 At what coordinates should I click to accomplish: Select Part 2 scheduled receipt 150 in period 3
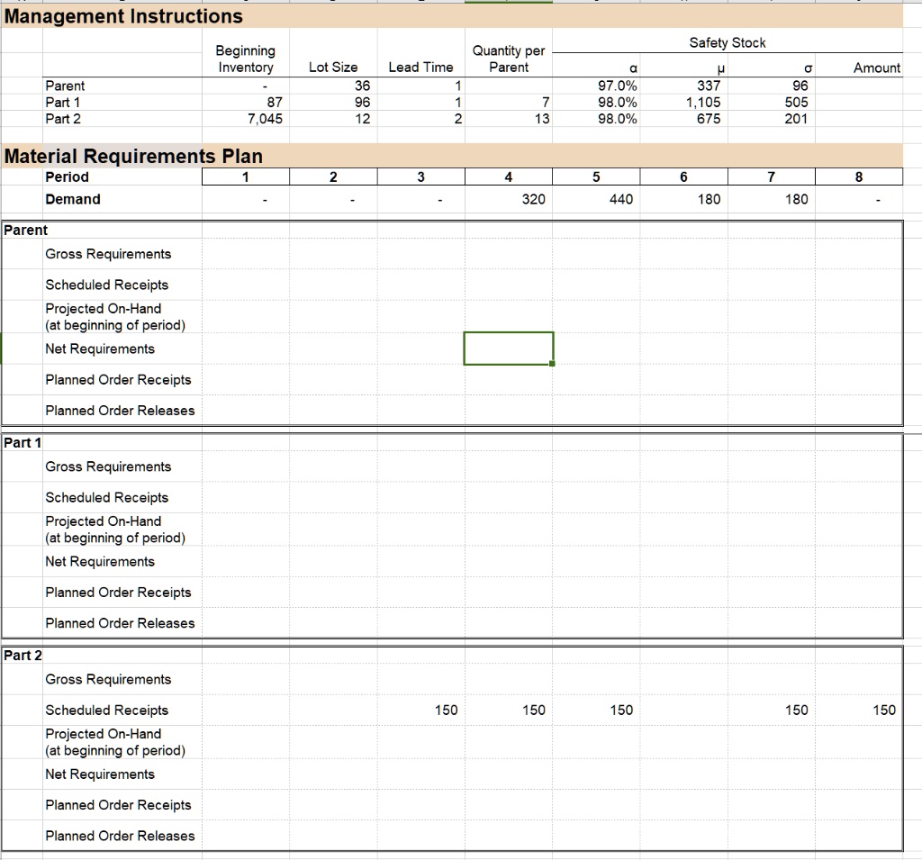click(x=446, y=710)
